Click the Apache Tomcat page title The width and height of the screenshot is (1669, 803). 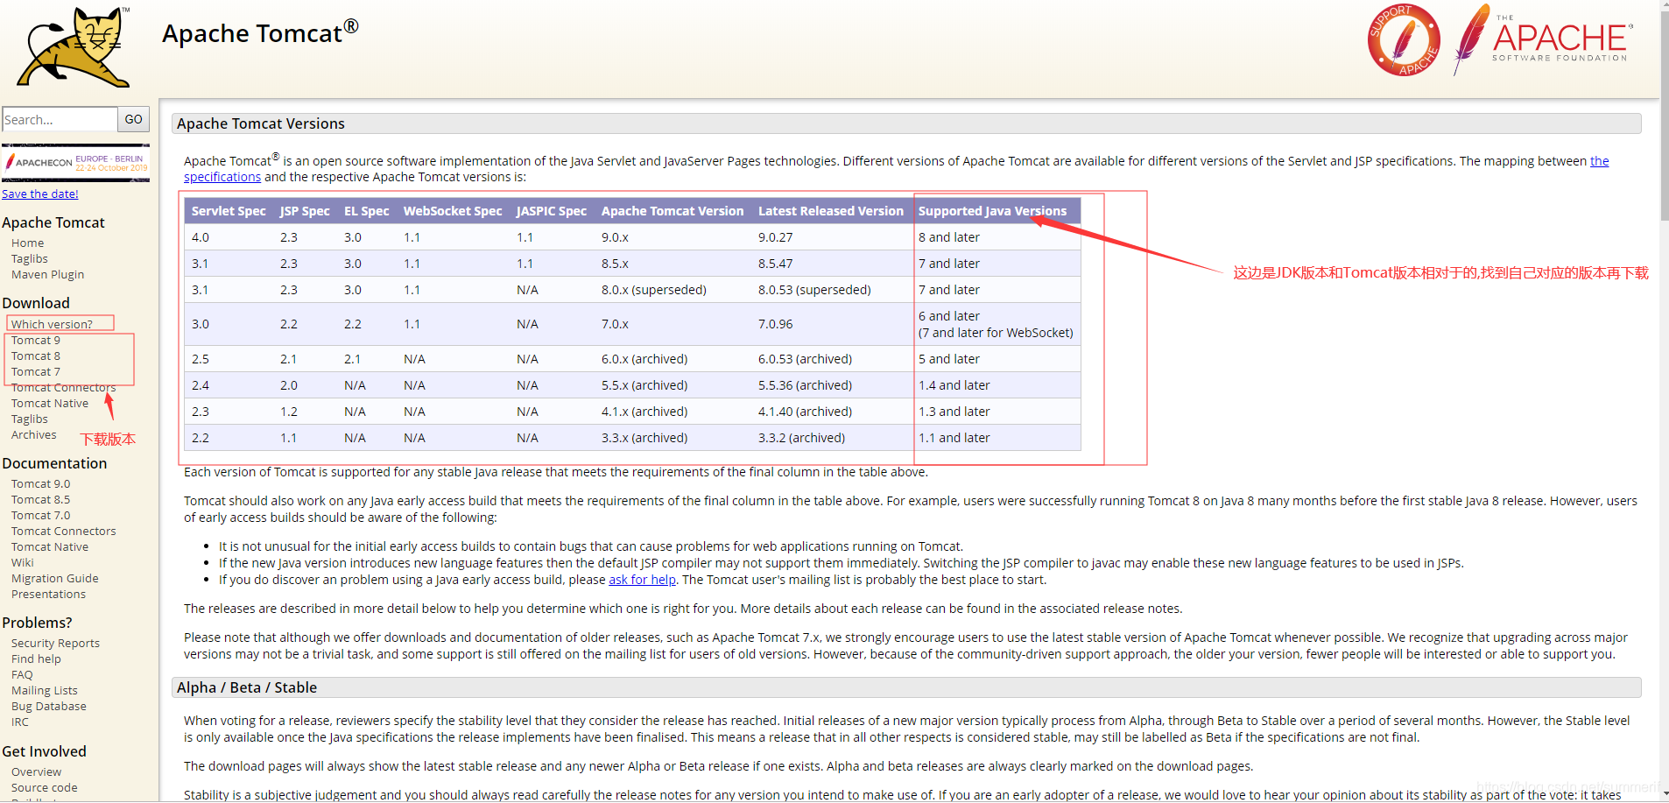click(260, 32)
